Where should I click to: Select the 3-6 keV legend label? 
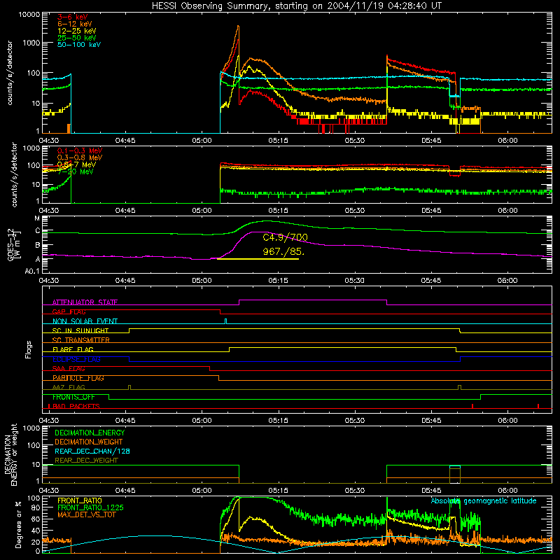72,17
